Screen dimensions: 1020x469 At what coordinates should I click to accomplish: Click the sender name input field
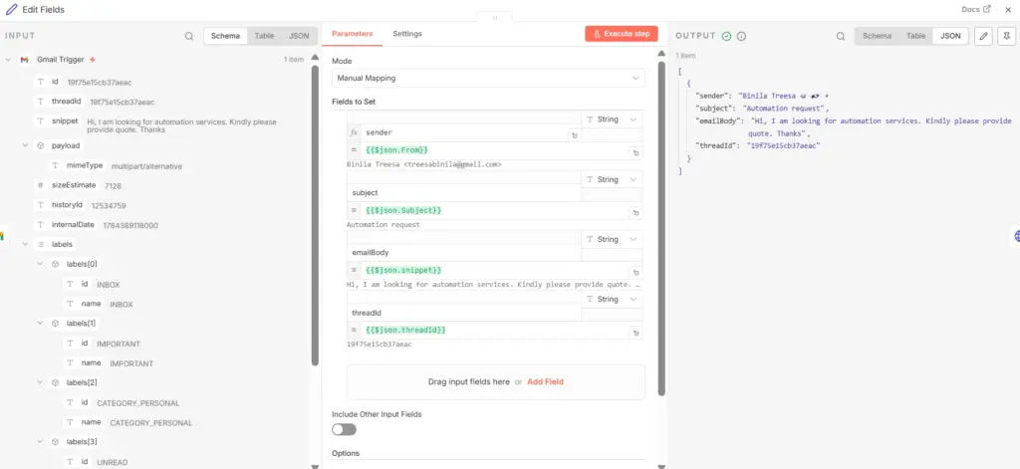463,132
